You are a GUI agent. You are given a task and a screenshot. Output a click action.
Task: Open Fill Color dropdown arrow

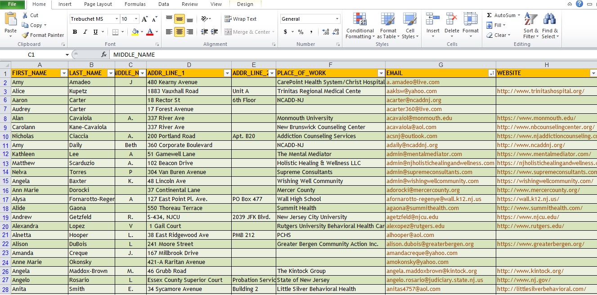coord(141,32)
